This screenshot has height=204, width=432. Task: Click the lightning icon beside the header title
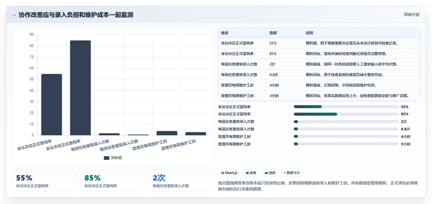pyautogui.click(x=14, y=15)
